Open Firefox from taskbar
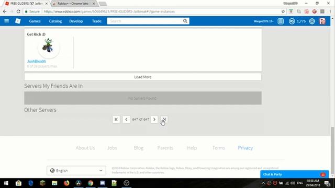The height and width of the screenshot is (188, 335). click(x=66, y=183)
